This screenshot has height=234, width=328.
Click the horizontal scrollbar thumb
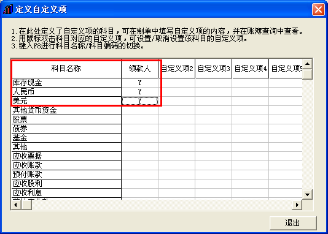point(26,205)
